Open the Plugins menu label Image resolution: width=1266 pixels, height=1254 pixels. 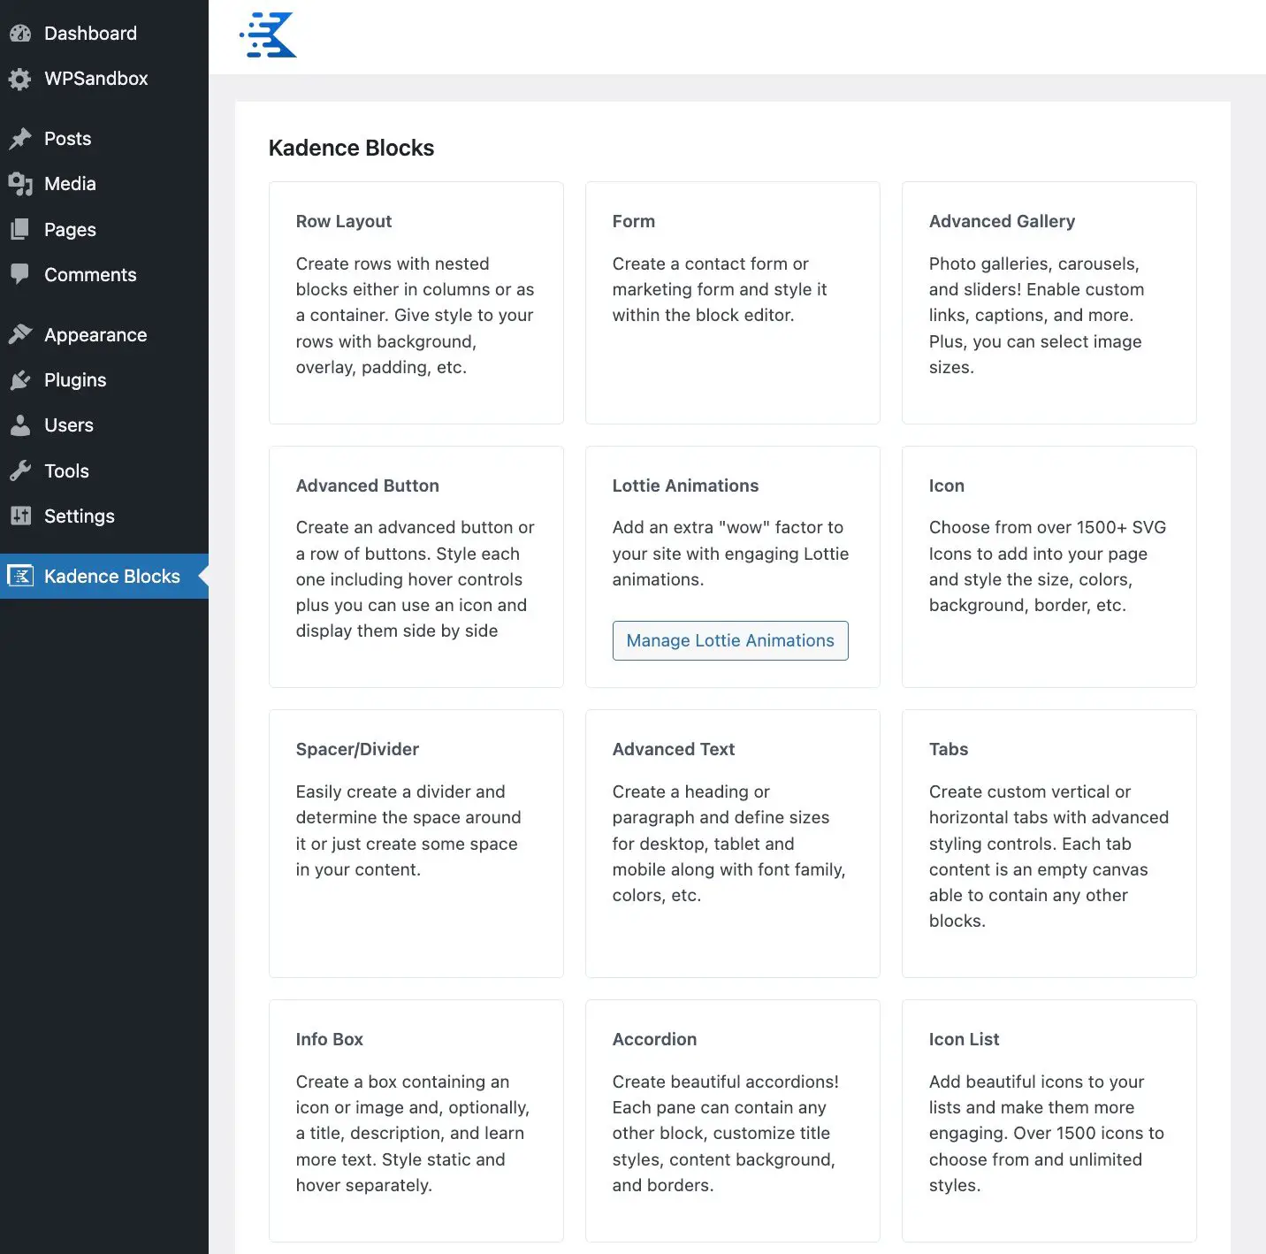point(75,380)
